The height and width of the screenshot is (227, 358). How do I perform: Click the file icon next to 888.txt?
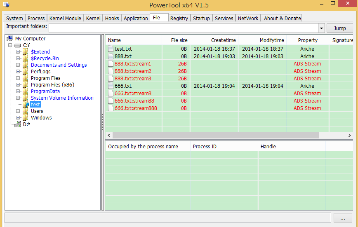point(111,56)
